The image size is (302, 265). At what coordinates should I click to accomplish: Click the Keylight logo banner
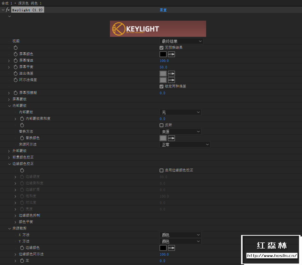pos(158,29)
